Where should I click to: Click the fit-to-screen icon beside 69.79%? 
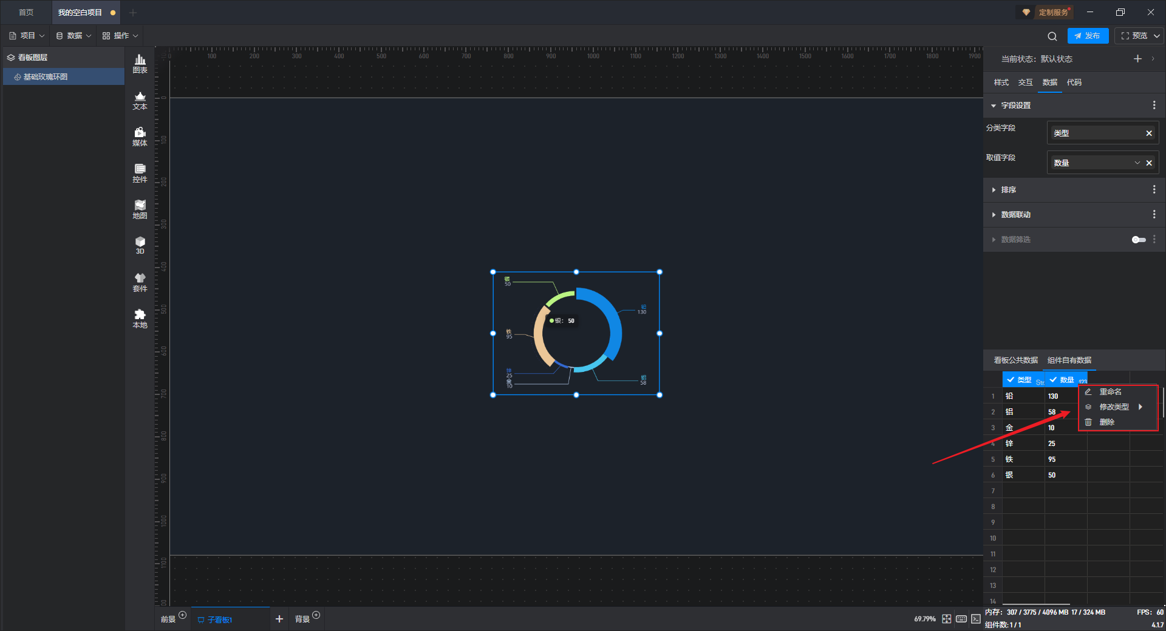pos(947,619)
